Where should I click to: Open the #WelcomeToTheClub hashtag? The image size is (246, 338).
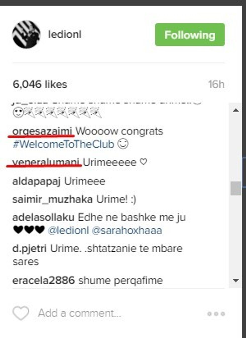point(64,144)
